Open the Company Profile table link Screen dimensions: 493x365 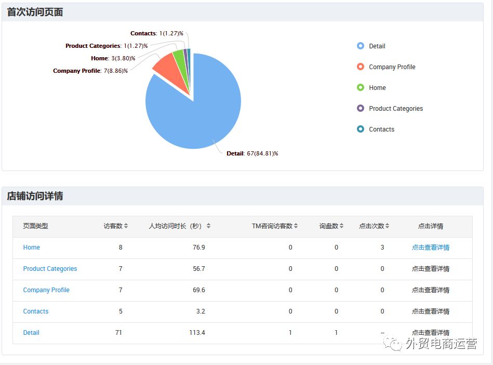coord(46,290)
